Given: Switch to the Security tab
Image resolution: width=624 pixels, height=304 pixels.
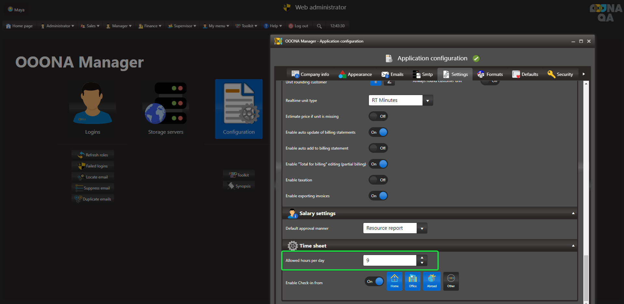Looking at the screenshot, I should 560,74.
